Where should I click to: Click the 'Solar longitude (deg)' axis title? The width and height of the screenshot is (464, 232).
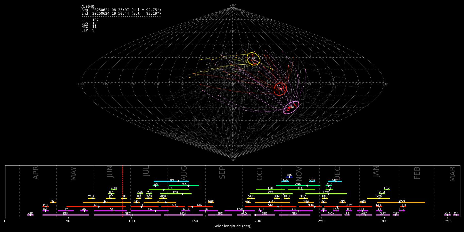[233, 226]
